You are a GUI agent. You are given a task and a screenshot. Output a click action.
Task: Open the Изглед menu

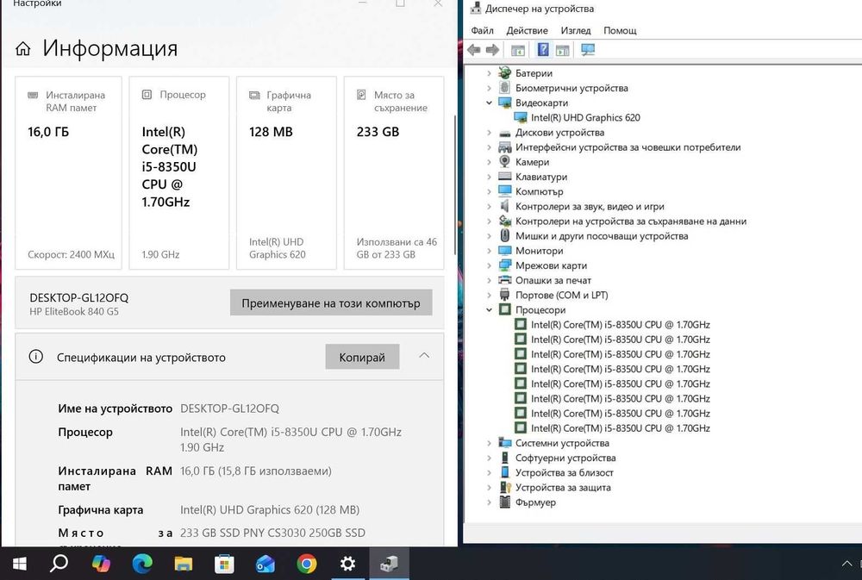pos(576,31)
